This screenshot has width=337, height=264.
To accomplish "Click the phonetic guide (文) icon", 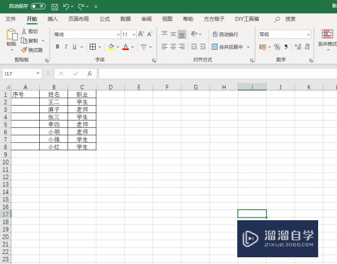I will pos(144,46).
